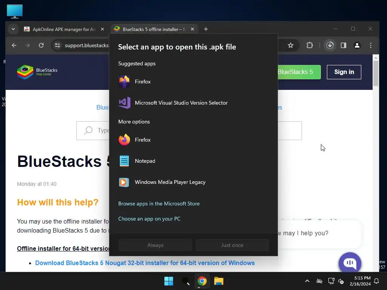Click Chrome icon in taskbar

(202, 281)
